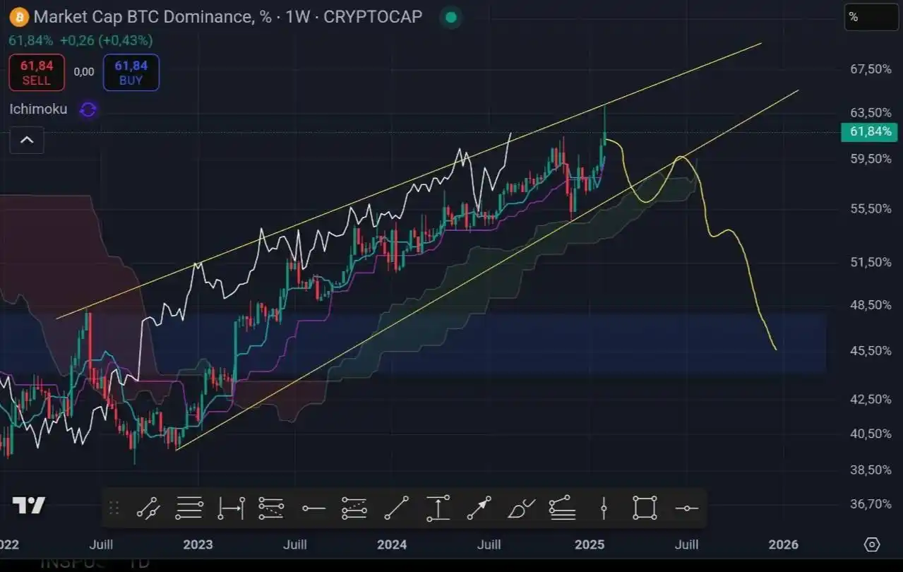Collapse the indicator legend with chevron
This screenshot has height=572, width=903.
click(x=27, y=140)
